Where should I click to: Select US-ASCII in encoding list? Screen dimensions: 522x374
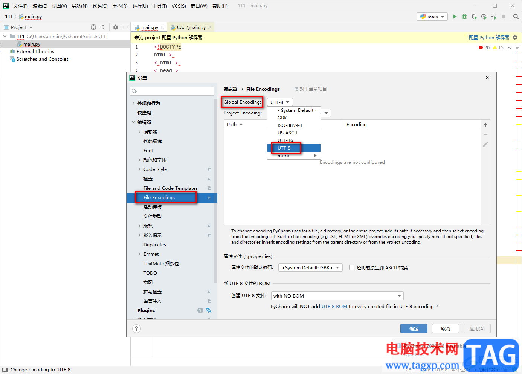[294, 133]
